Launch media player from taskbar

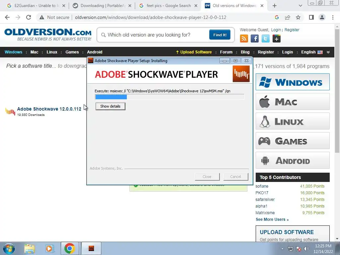[x=49, y=248]
